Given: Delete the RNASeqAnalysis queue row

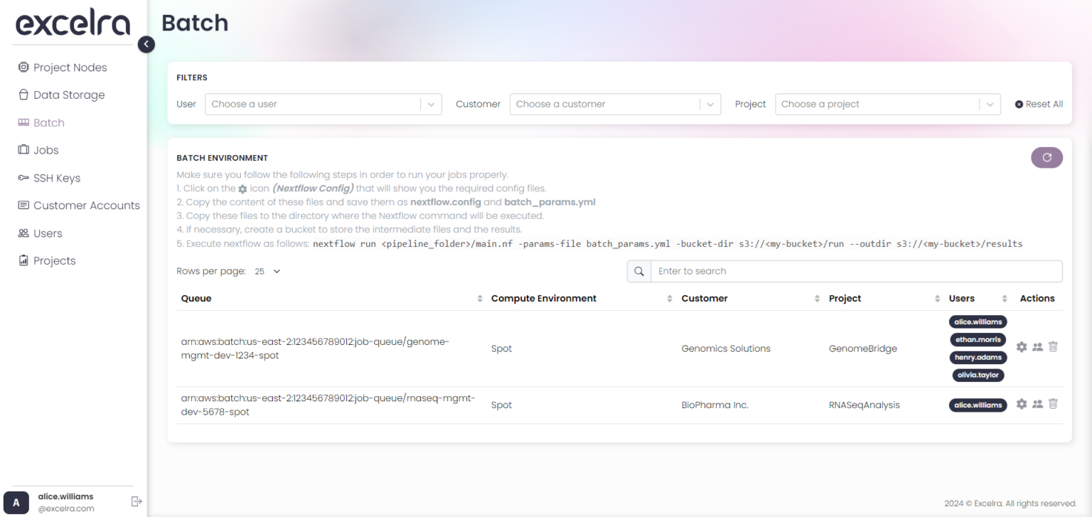Looking at the screenshot, I should [1054, 404].
